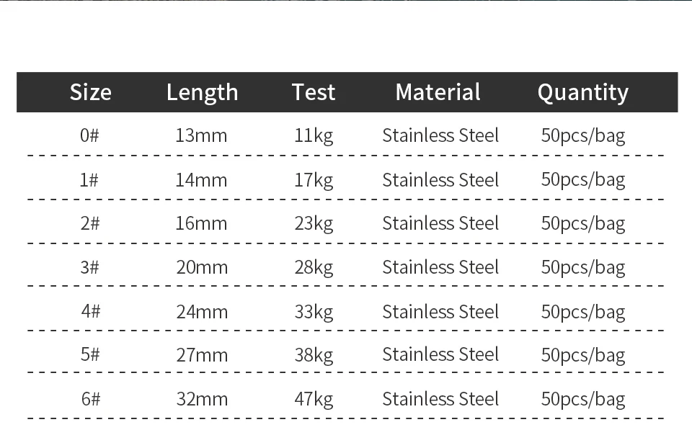Click the Length column header
The image size is (692, 435).
pos(202,92)
